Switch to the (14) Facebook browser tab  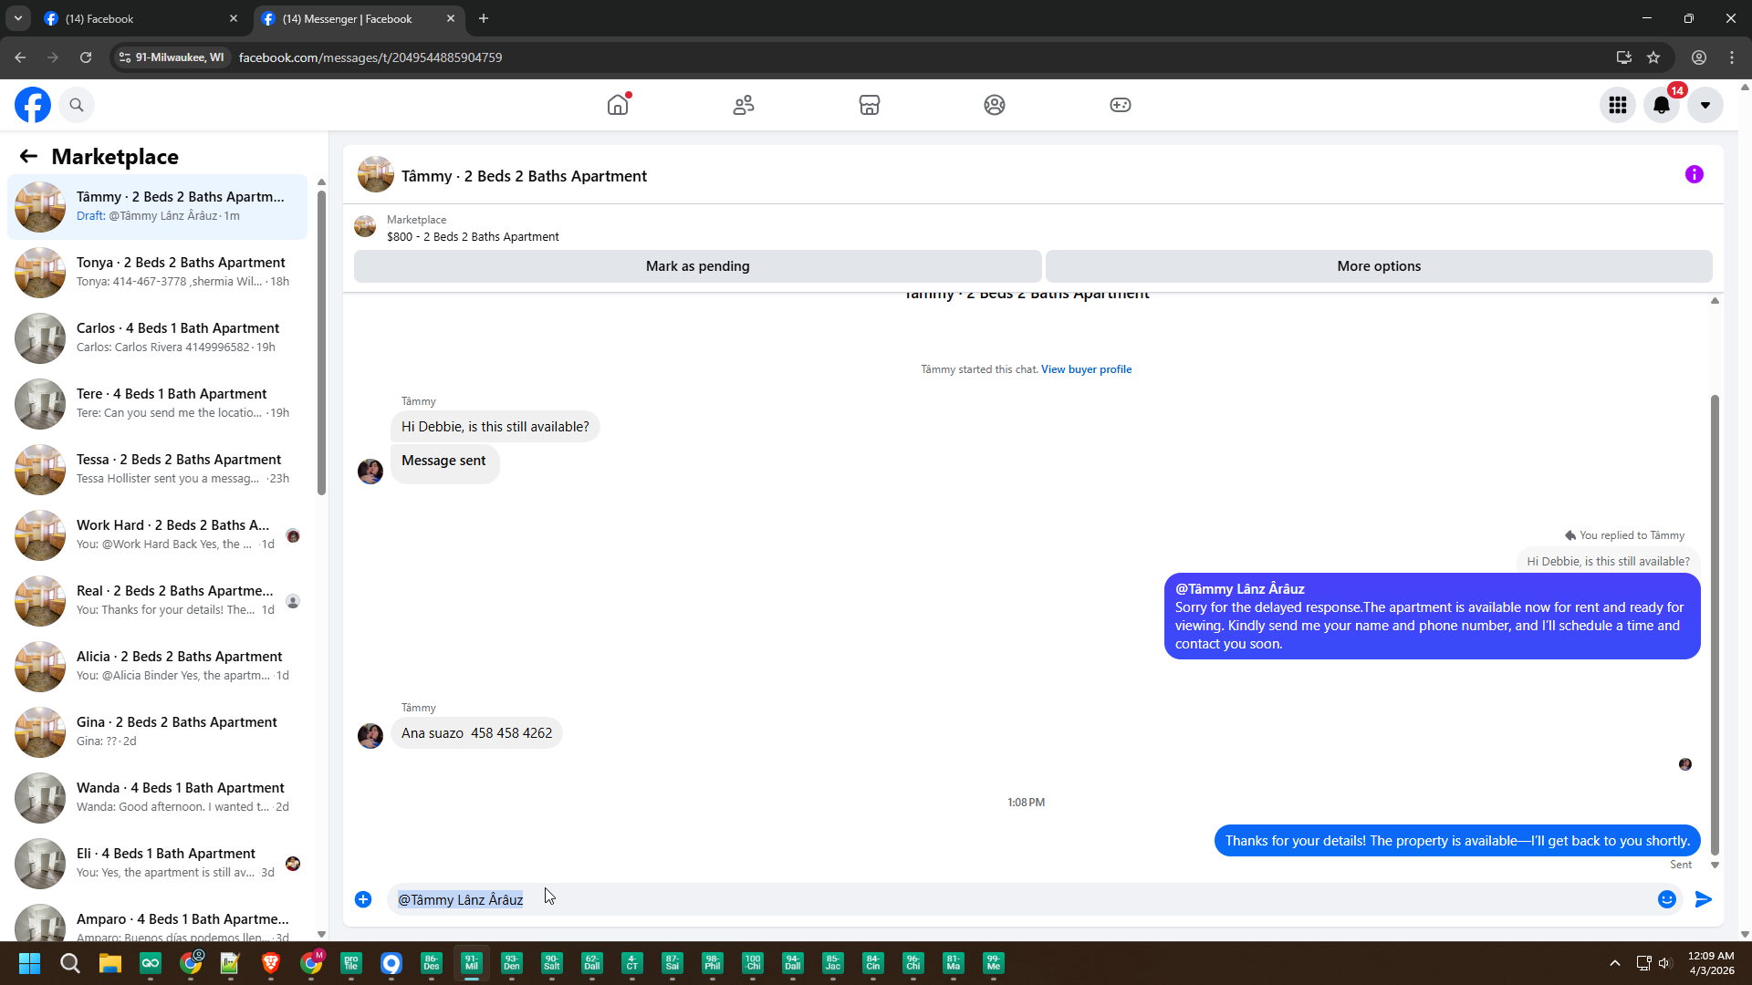pos(141,18)
